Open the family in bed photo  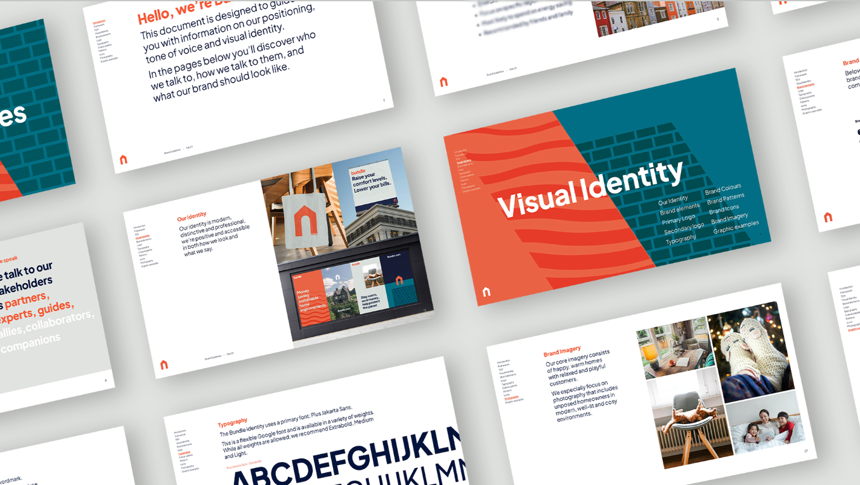(x=765, y=422)
